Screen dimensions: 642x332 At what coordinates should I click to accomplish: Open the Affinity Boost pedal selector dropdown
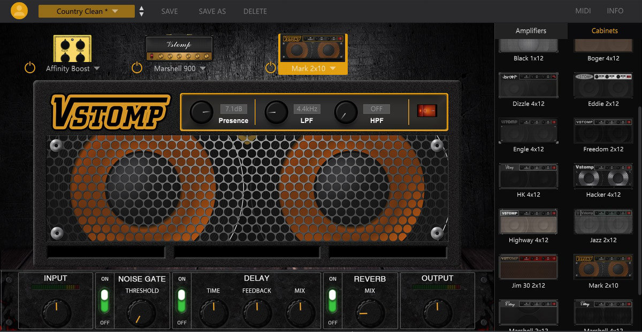[x=97, y=69]
